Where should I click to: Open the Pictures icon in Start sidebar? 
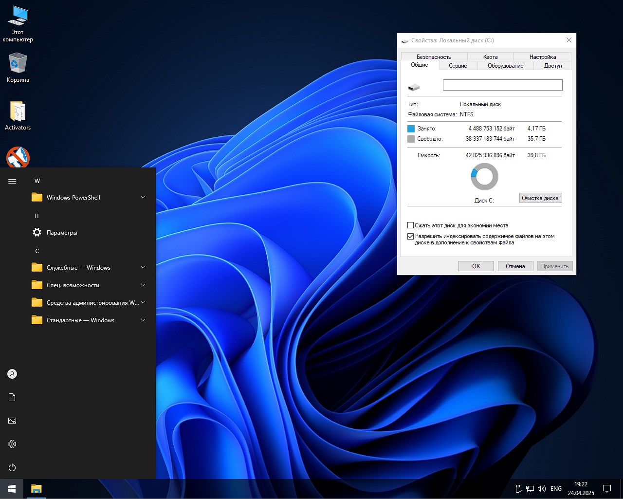(x=12, y=421)
